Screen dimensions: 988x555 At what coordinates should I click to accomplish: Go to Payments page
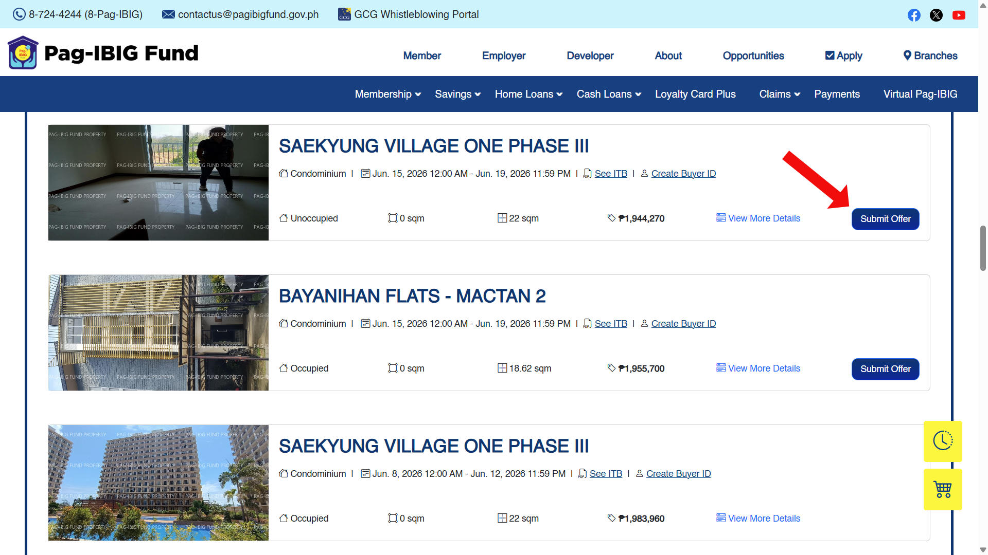[x=837, y=94]
